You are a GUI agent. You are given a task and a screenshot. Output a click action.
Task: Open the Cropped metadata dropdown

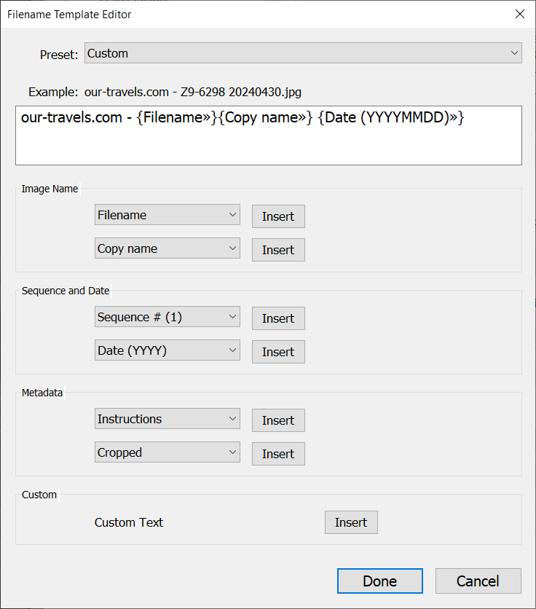(x=167, y=452)
